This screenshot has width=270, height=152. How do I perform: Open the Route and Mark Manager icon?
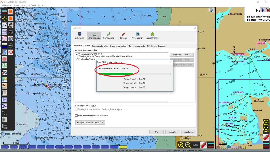point(4,32)
